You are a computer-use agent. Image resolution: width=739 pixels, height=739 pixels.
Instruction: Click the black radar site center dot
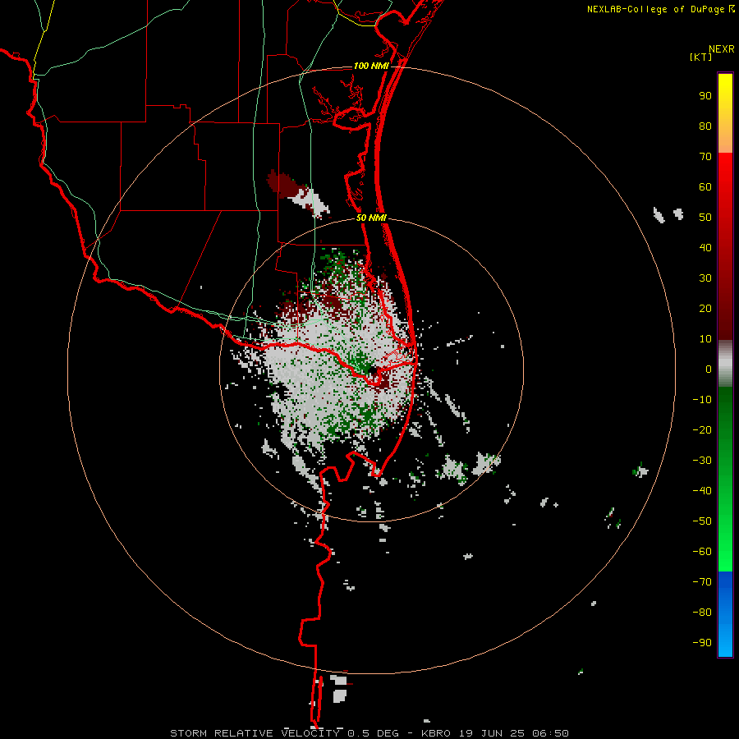(373, 370)
